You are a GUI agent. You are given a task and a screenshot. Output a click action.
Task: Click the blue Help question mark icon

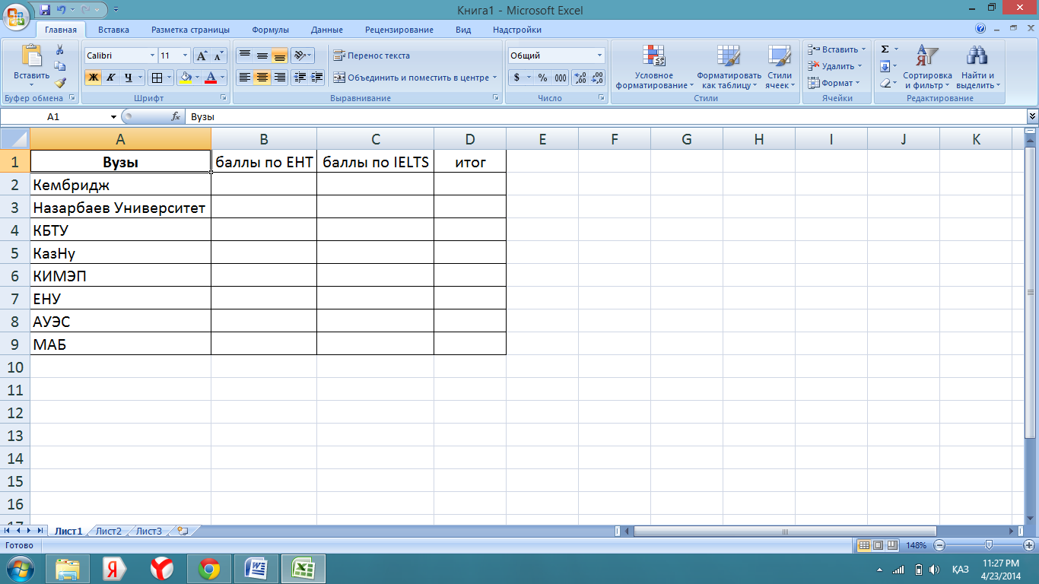[981, 29]
